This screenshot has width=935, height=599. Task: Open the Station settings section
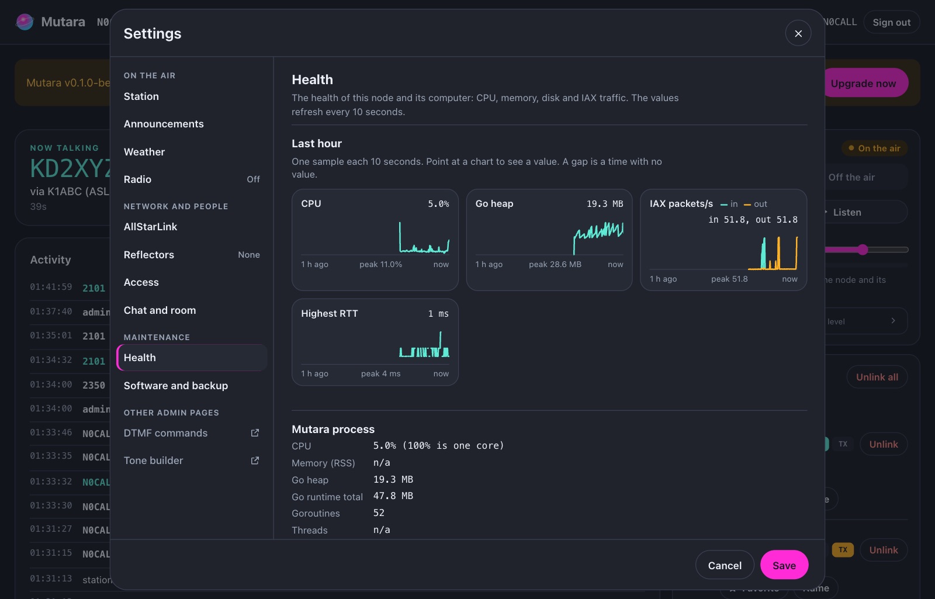click(192, 96)
